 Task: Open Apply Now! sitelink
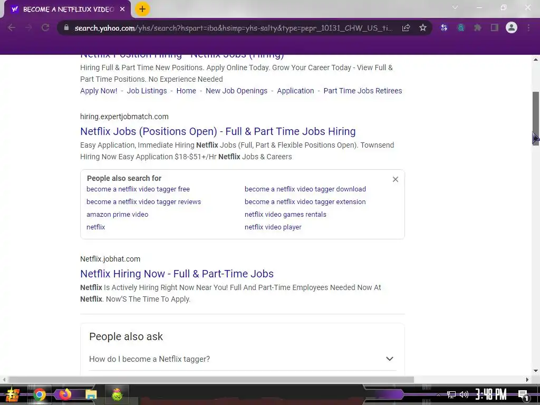pos(99,91)
